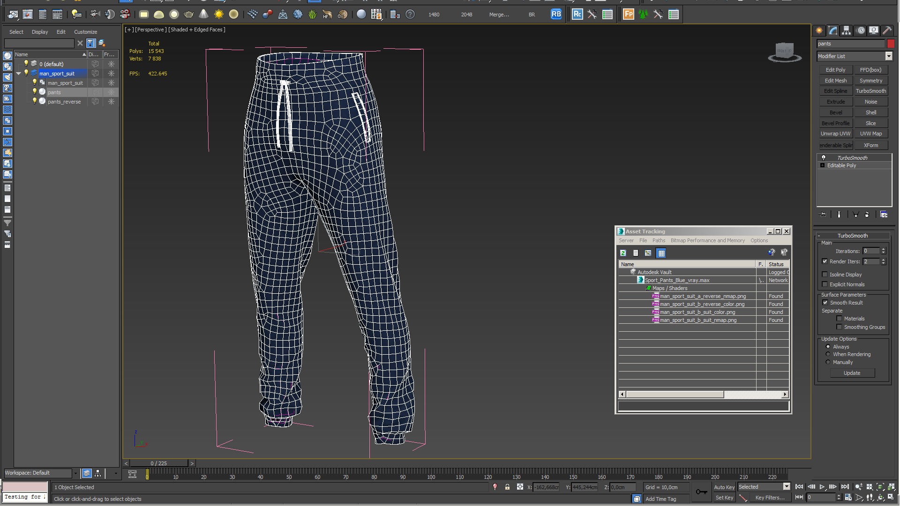The width and height of the screenshot is (900, 506).
Task: Click the orange Fp toolbar icon
Action: [629, 15]
